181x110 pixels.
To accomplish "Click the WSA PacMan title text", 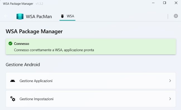I will (39, 16).
